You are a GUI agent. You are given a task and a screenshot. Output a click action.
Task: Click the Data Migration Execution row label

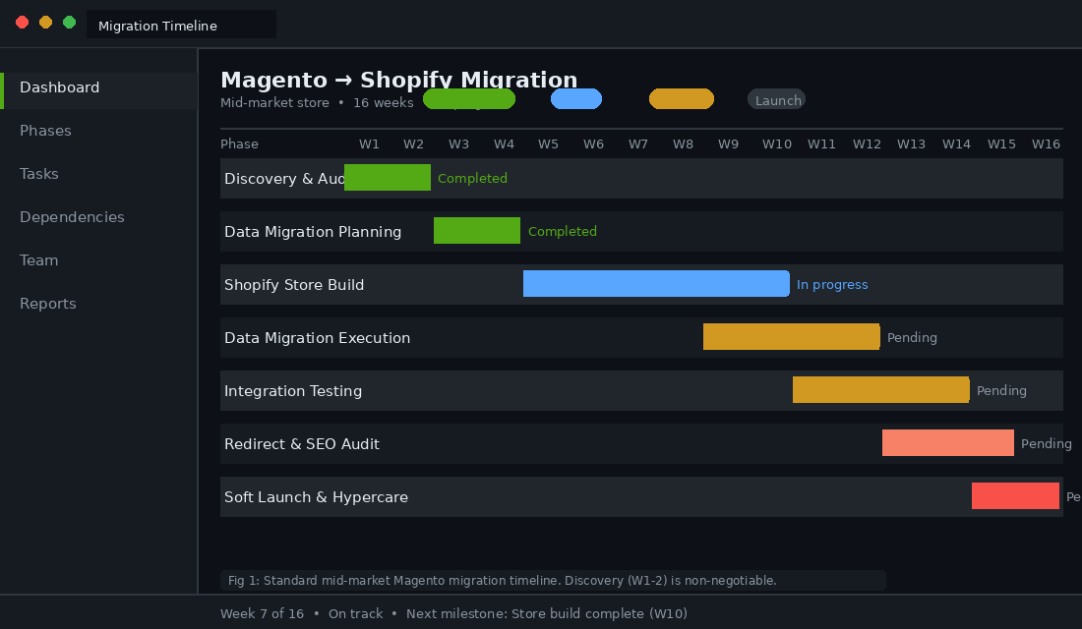click(x=318, y=338)
